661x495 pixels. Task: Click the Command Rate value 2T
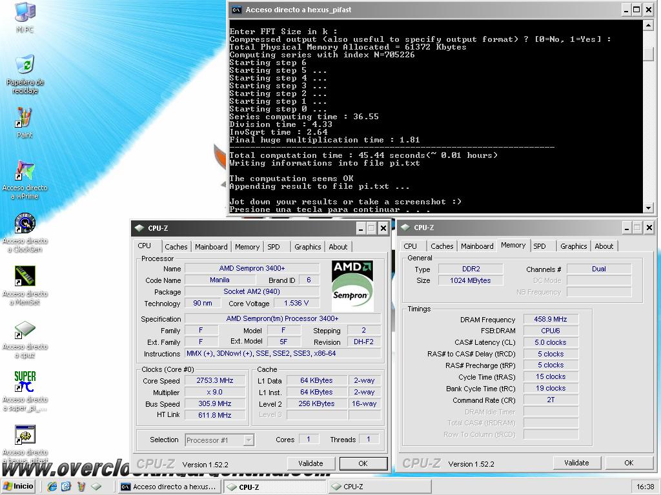[551, 400]
